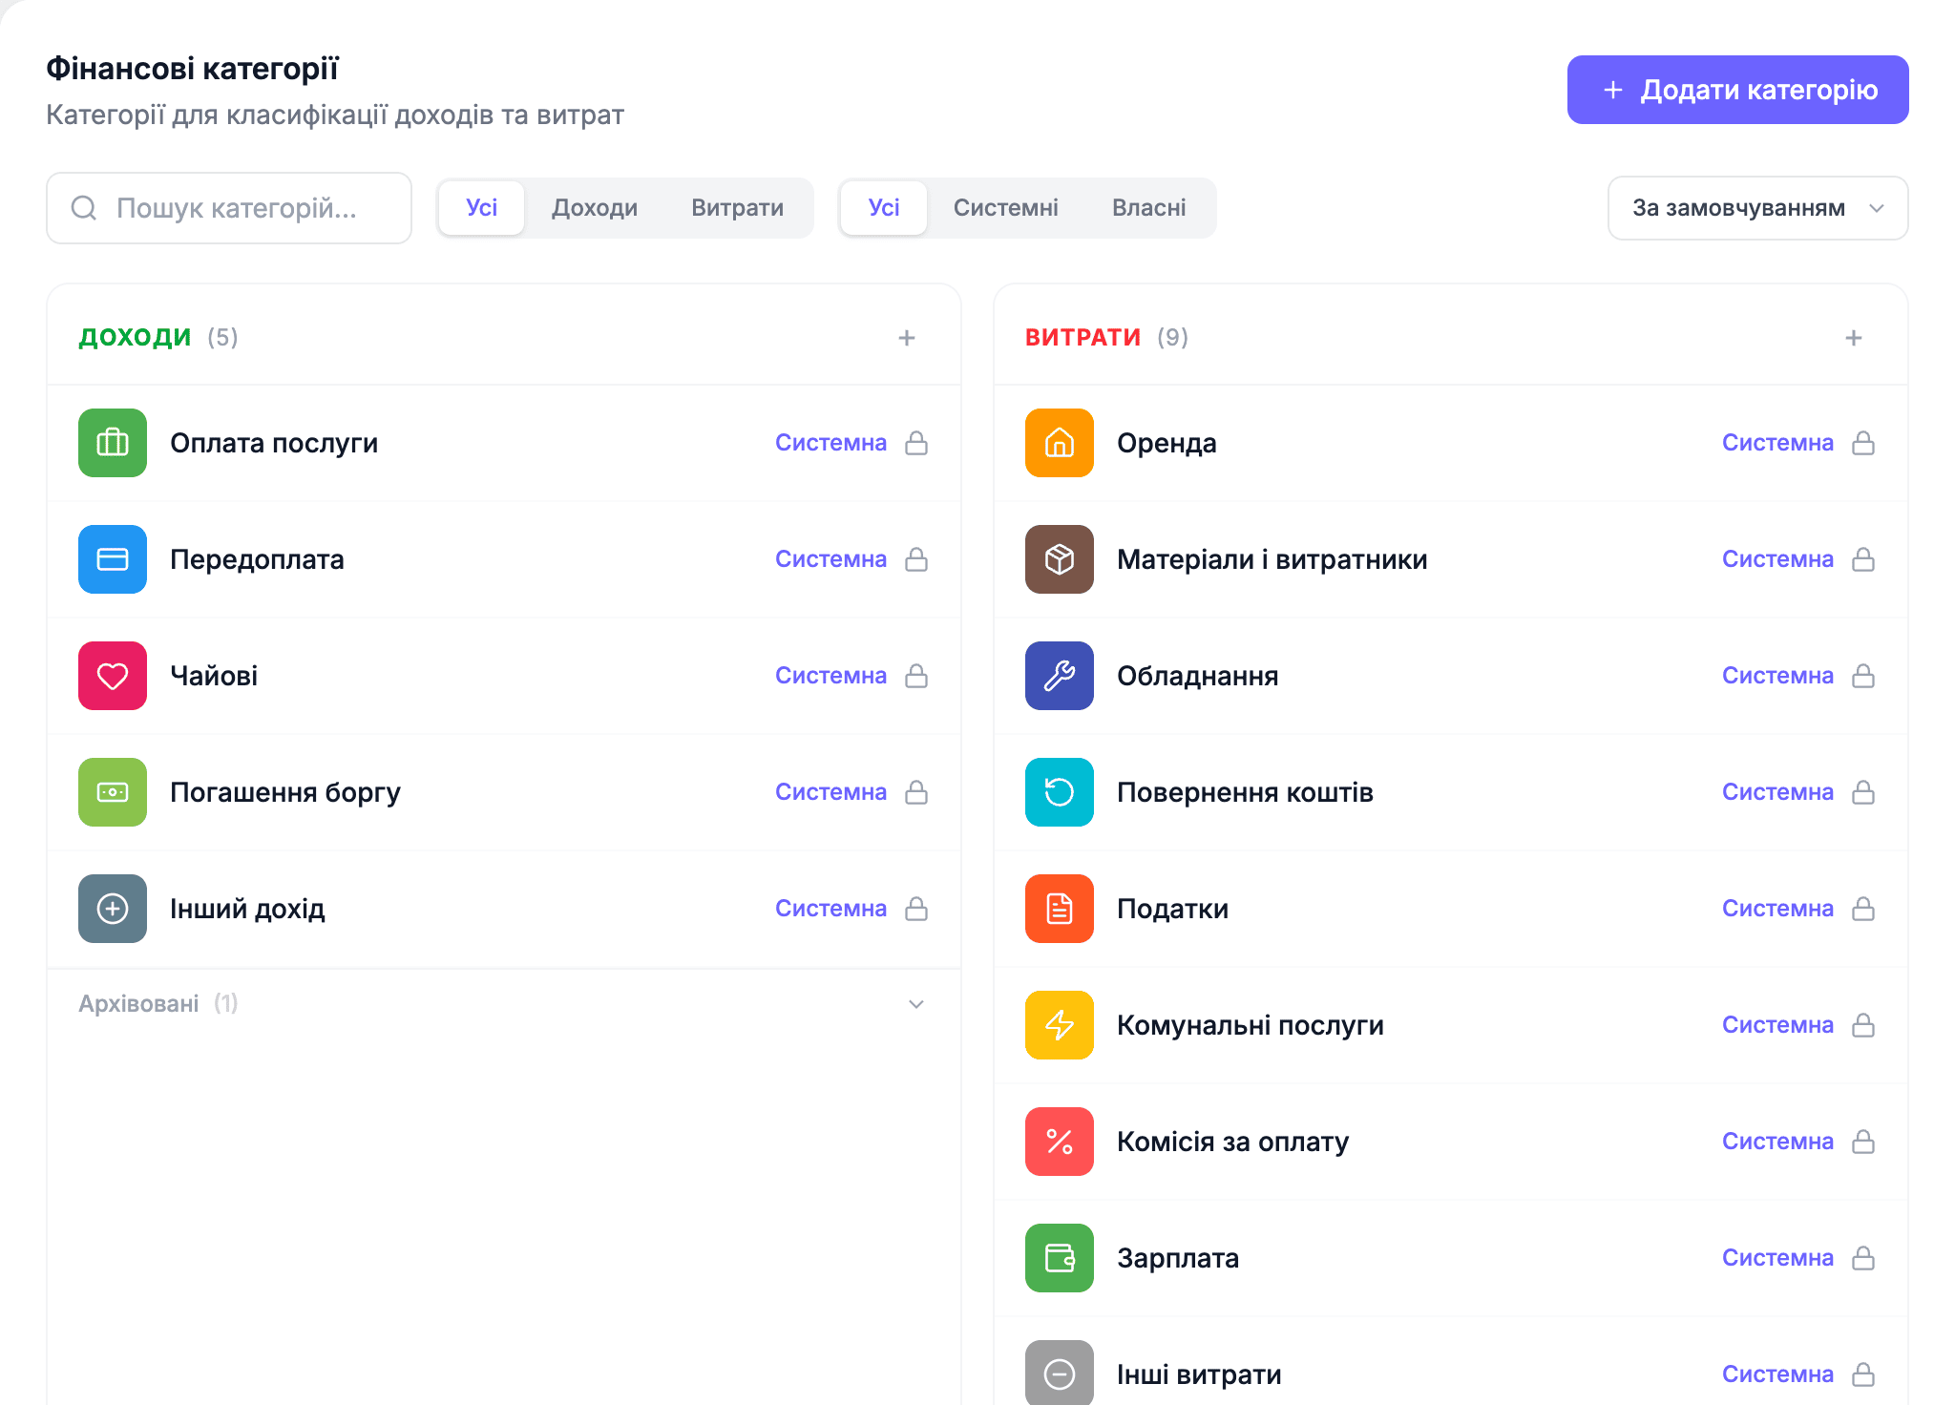Click the plus-circle icon for Інший дохід
Screen dimensions: 1955x1405
[x=113, y=909]
